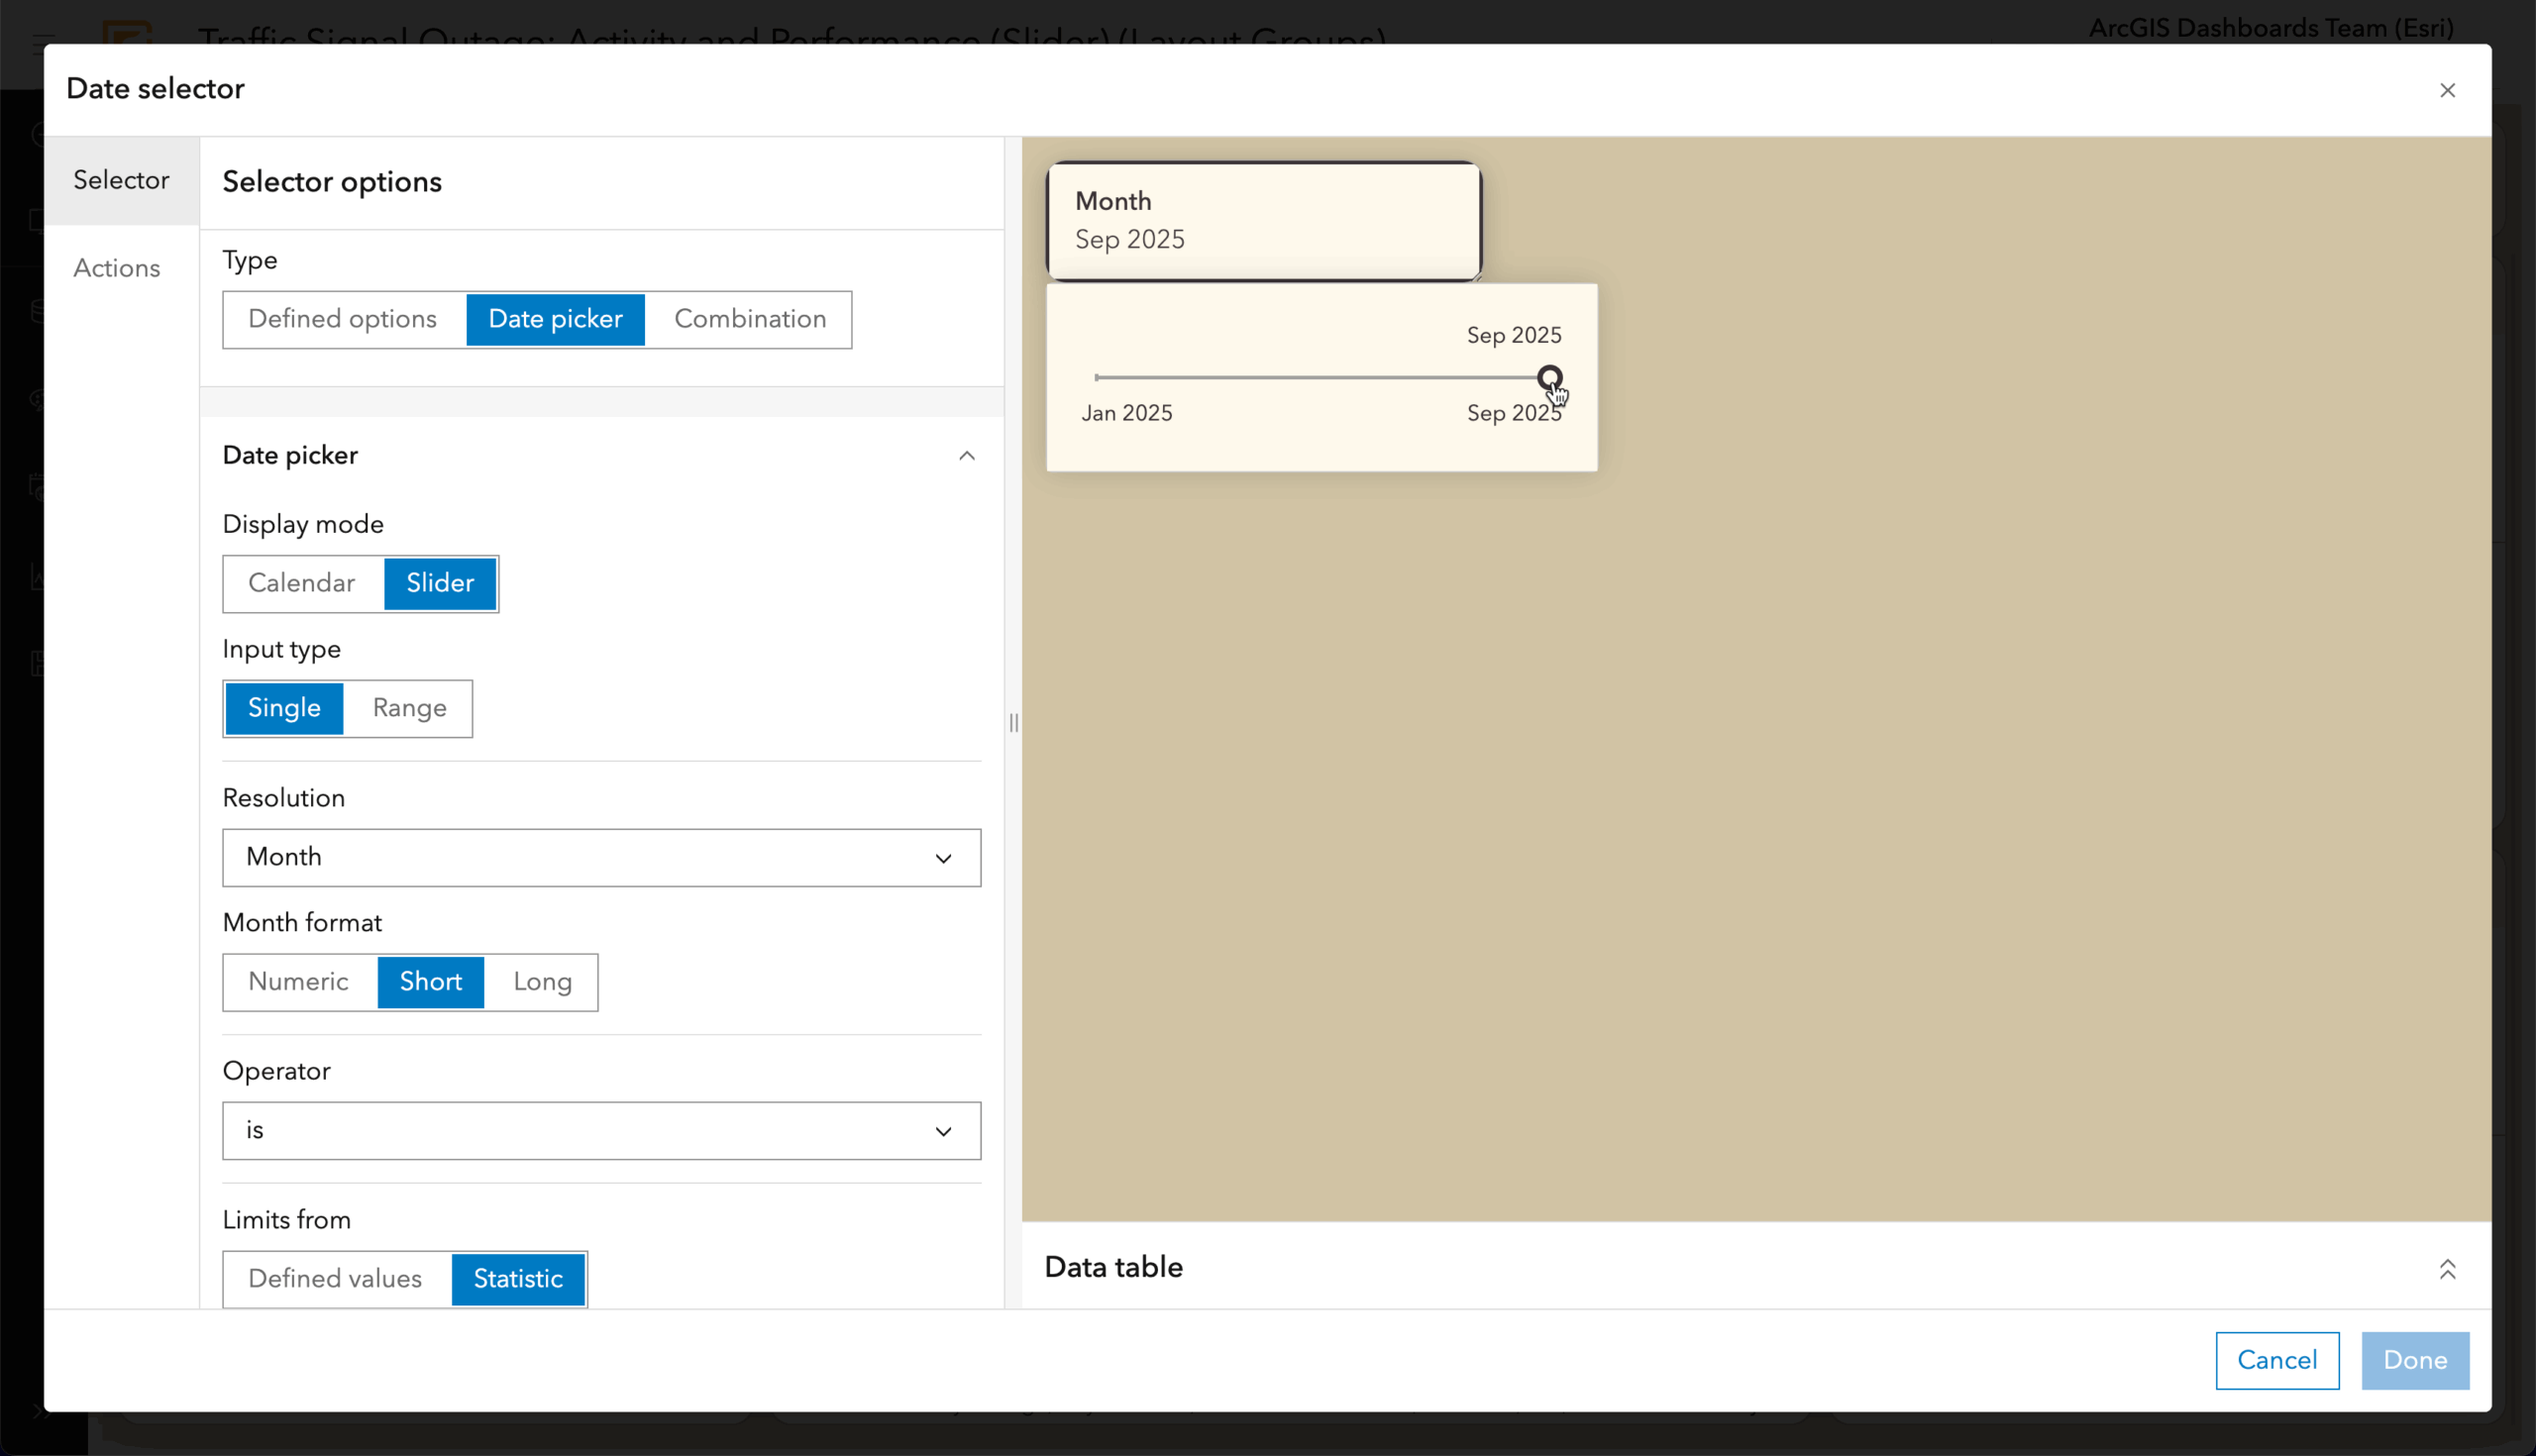This screenshot has width=2536, height=1456.
Task: Switch display mode to Calendar
Action: [x=301, y=583]
